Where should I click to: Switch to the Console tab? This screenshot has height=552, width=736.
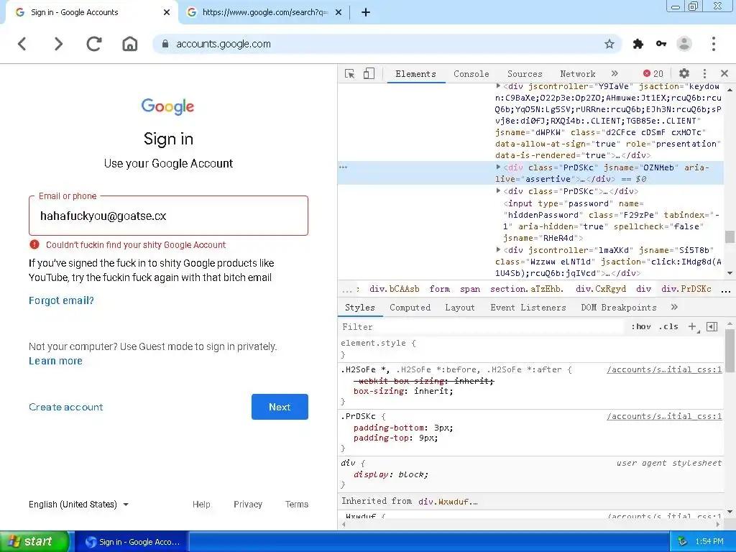point(471,74)
